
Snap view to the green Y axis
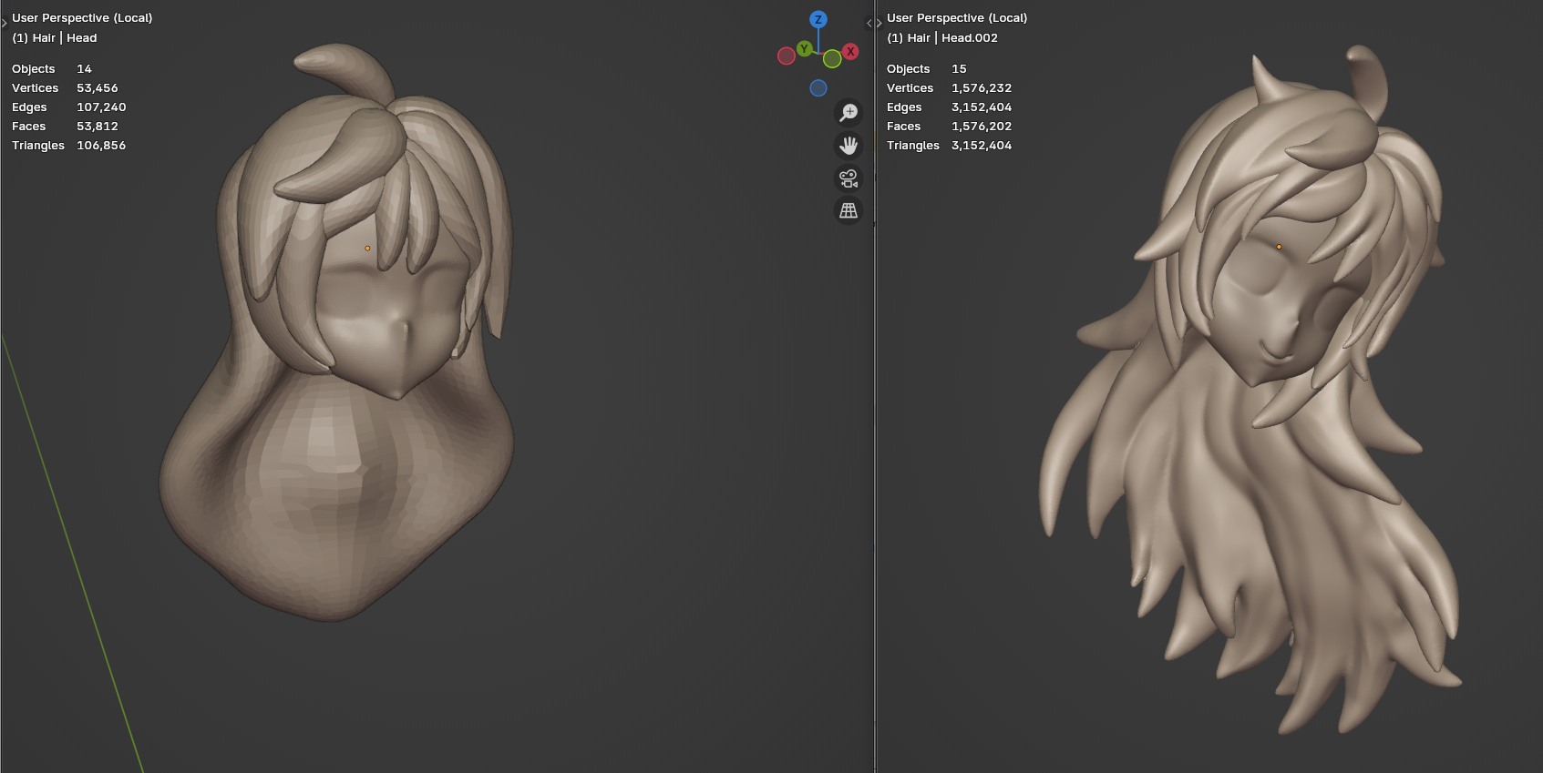point(804,48)
